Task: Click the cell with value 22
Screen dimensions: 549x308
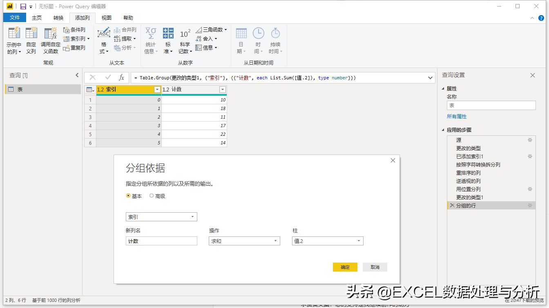Action: pyautogui.click(x=194, y=134)
